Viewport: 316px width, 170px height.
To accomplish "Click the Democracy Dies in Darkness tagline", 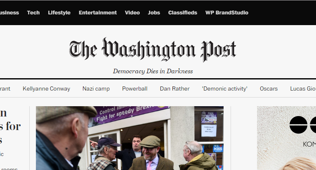I will click(153, 71).
